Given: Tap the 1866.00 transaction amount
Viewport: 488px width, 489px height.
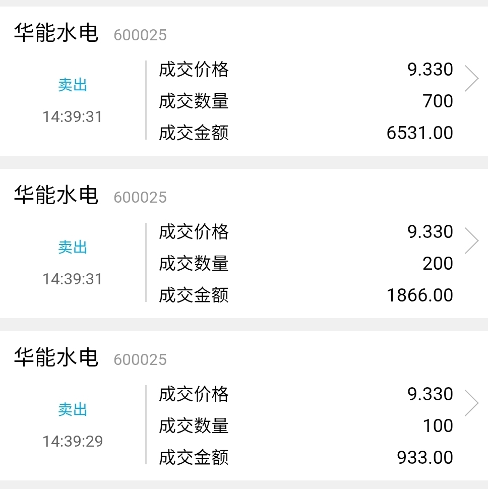Looking at the screenshot, I should click(420, 295).
